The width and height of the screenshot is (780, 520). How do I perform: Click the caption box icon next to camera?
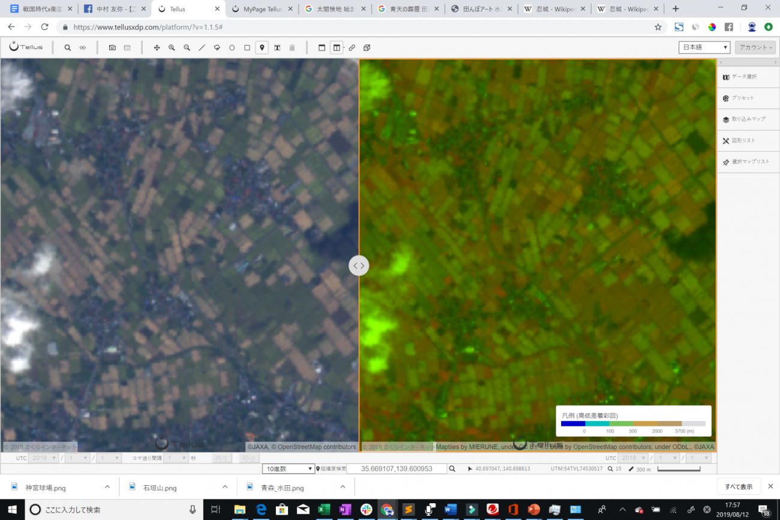(127, 47)
